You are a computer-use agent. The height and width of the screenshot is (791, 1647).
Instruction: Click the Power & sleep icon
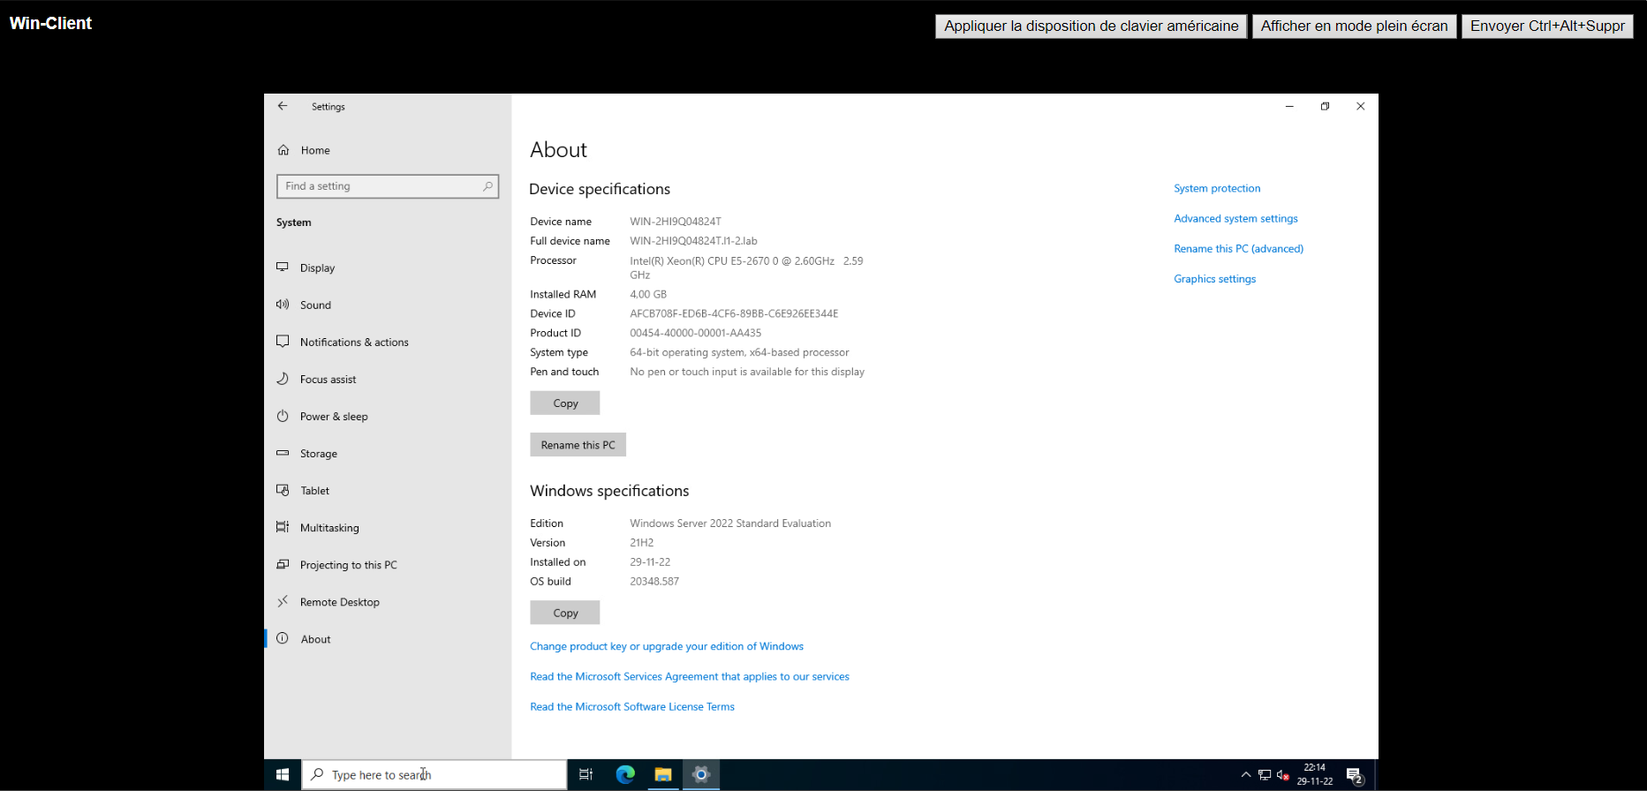point(283,416)
